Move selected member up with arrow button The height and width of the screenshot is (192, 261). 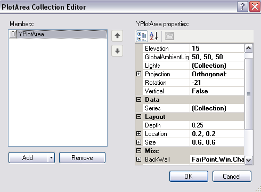(x=117, y=36)
